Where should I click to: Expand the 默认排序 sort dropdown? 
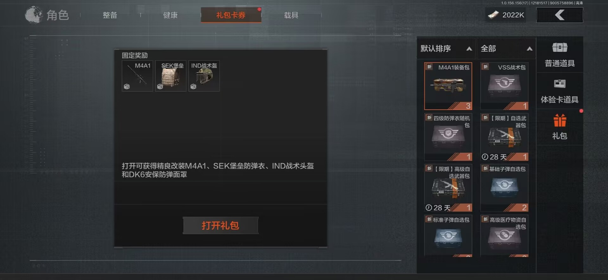tap(446, 49)
